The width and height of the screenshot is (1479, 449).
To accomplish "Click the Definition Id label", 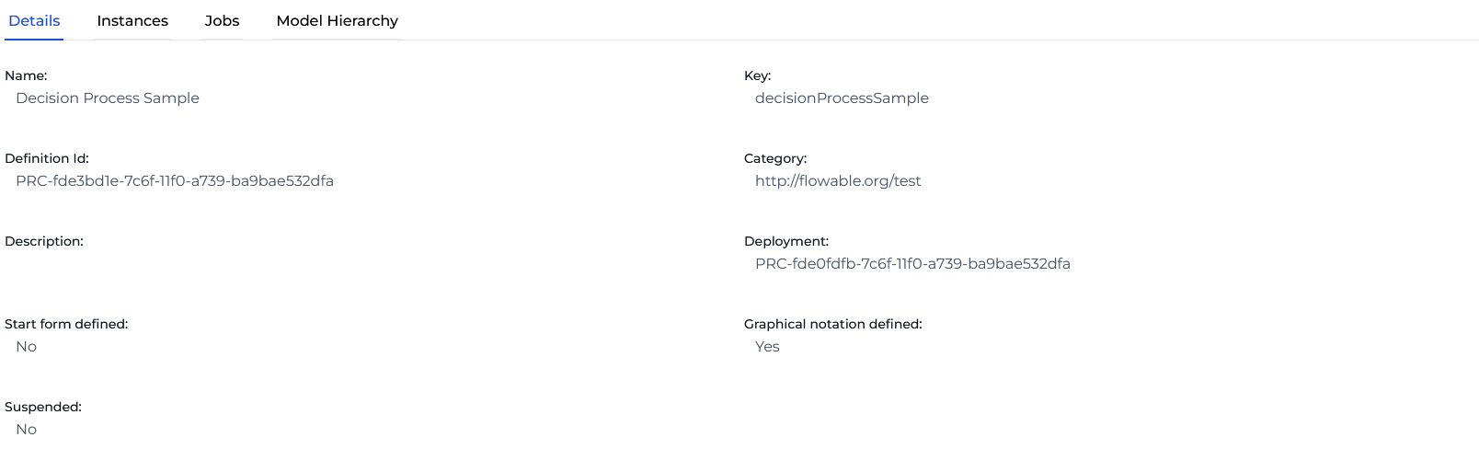I will pyautogui.click(x=47, y=158).
